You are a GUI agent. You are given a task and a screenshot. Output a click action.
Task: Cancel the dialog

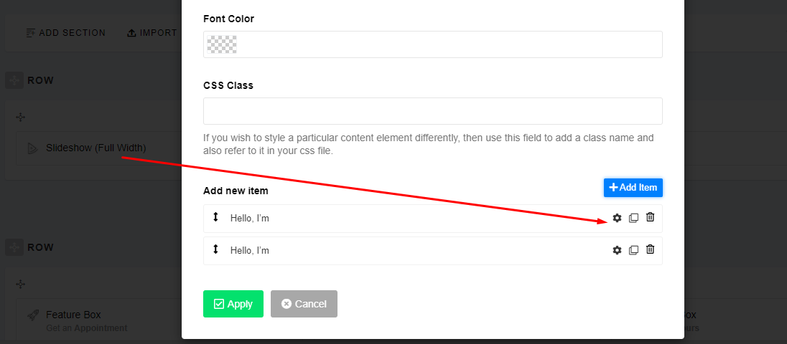tap(304, 304)
